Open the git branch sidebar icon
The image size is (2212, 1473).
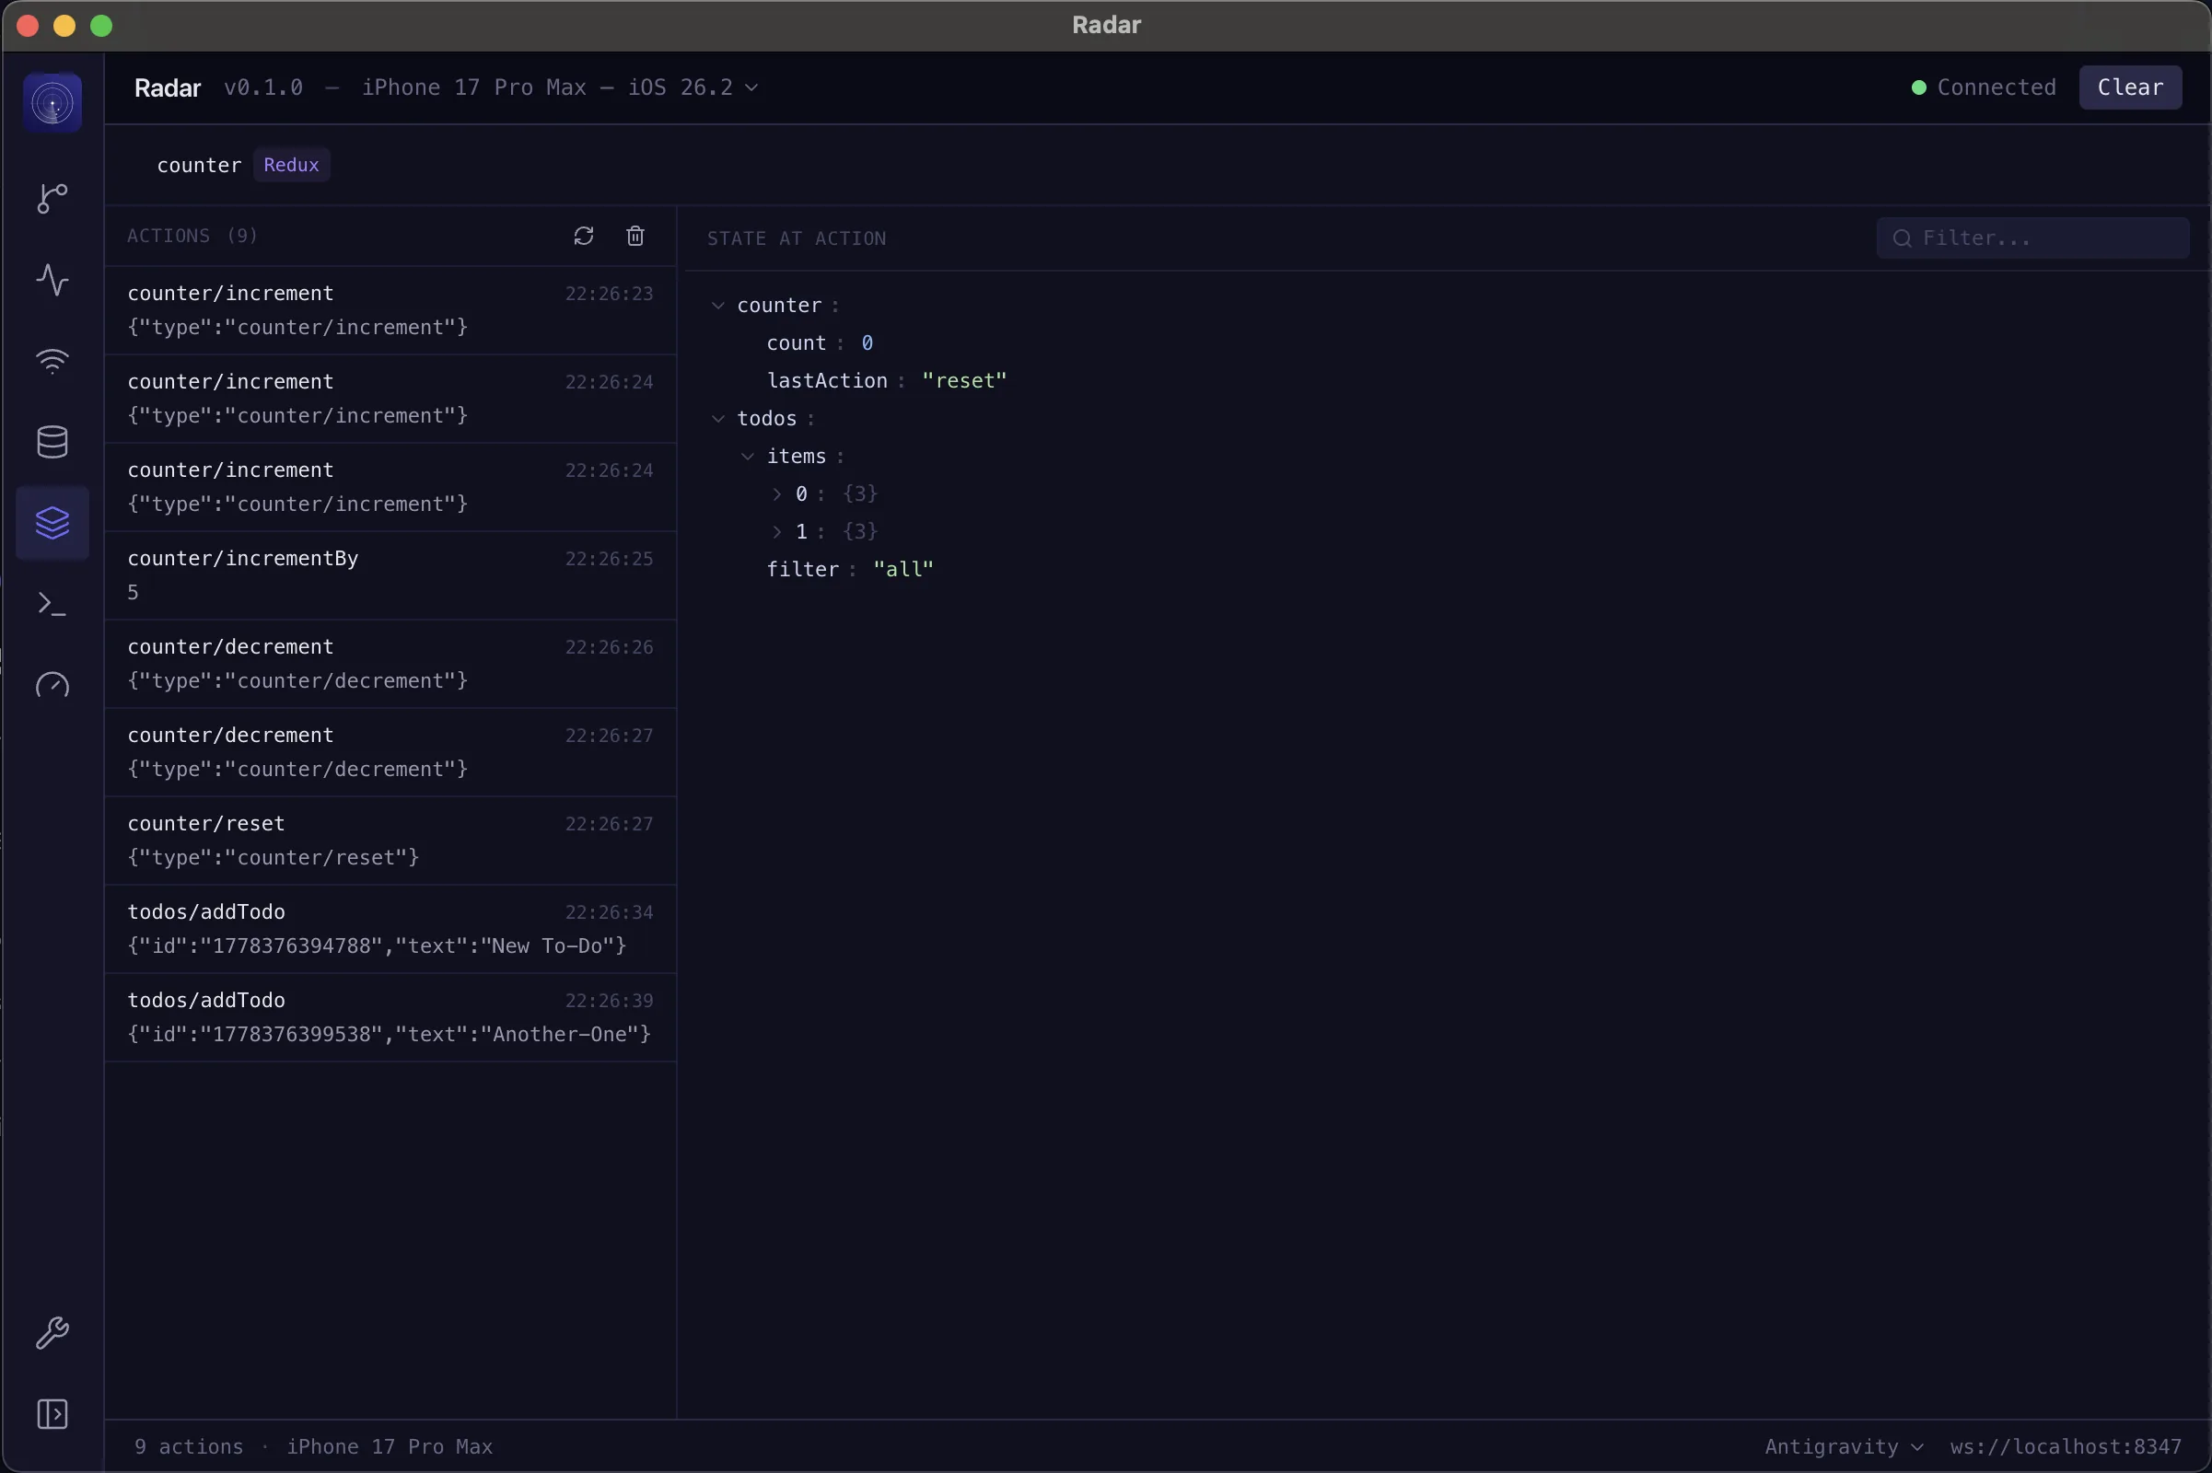[x=52, y=198]
